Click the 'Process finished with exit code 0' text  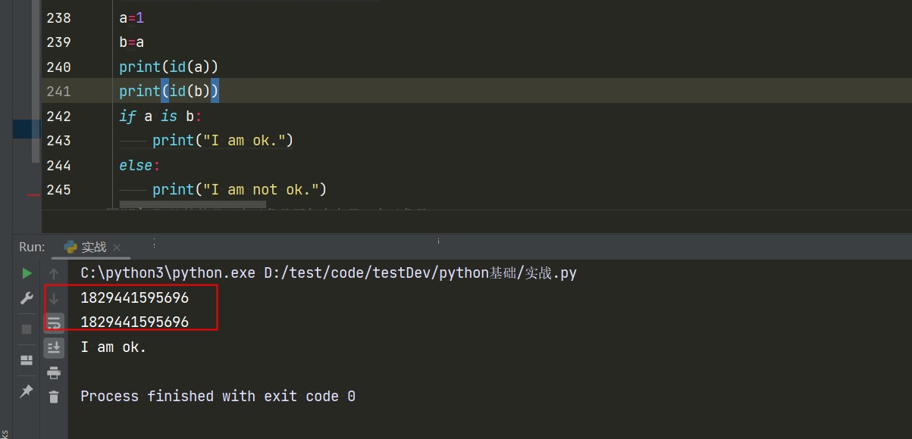(218, 396)
